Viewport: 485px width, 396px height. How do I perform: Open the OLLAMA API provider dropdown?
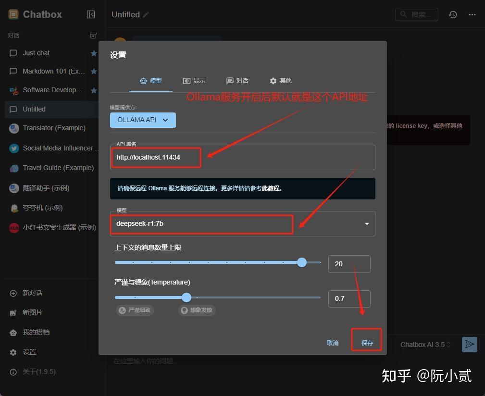click(x=142, y=120)
